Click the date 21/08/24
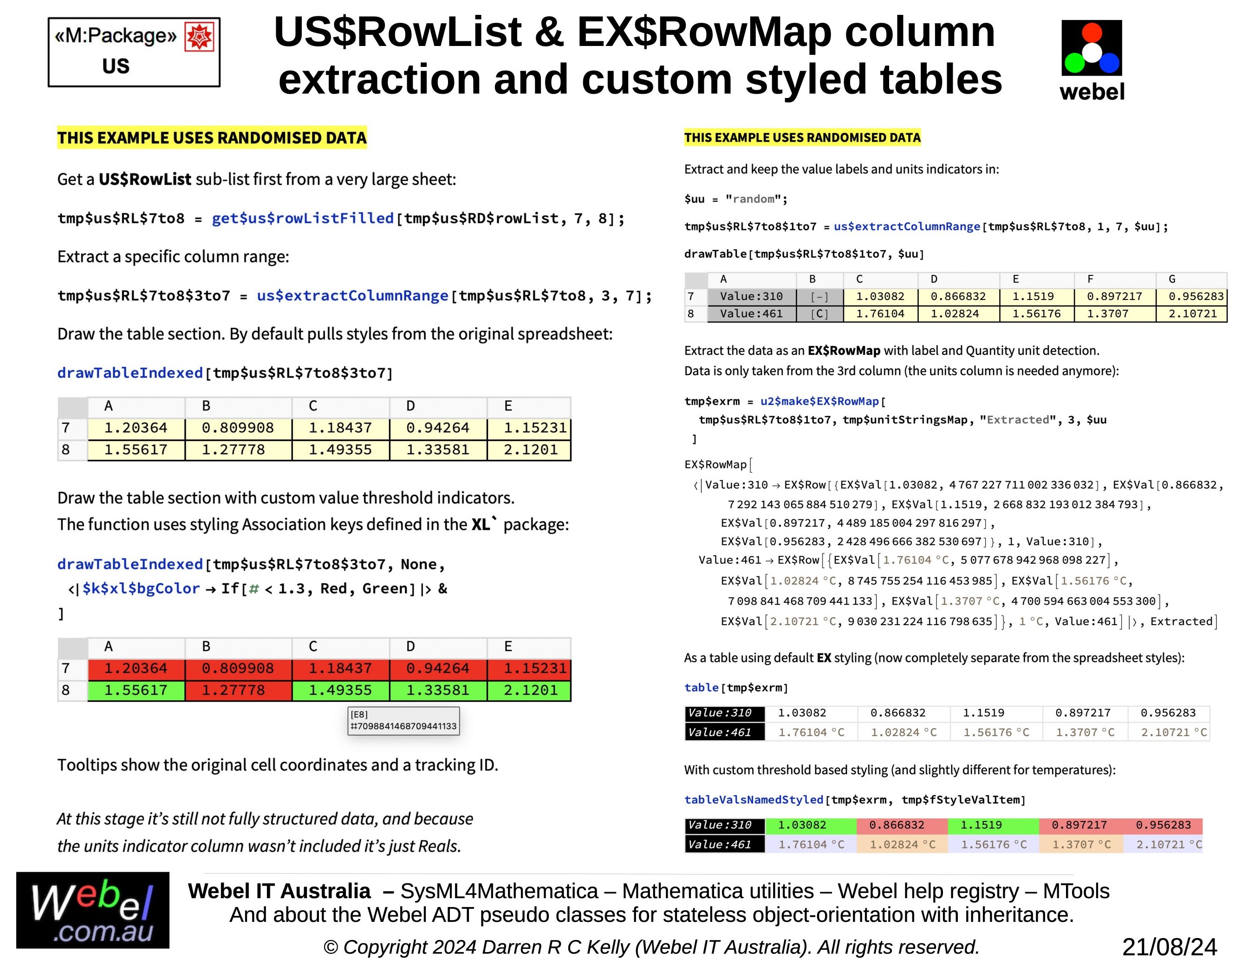The height and width of the screenshot is (966, 1248). tap(1169, 947)
